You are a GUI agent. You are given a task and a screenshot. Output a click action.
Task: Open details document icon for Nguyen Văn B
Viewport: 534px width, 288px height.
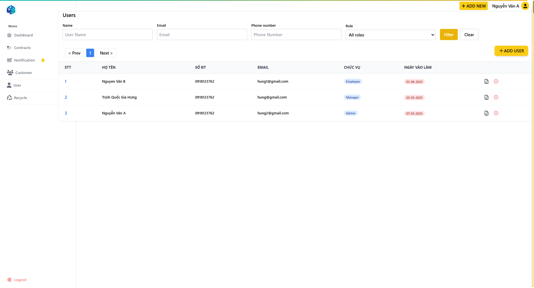[486, 82]
